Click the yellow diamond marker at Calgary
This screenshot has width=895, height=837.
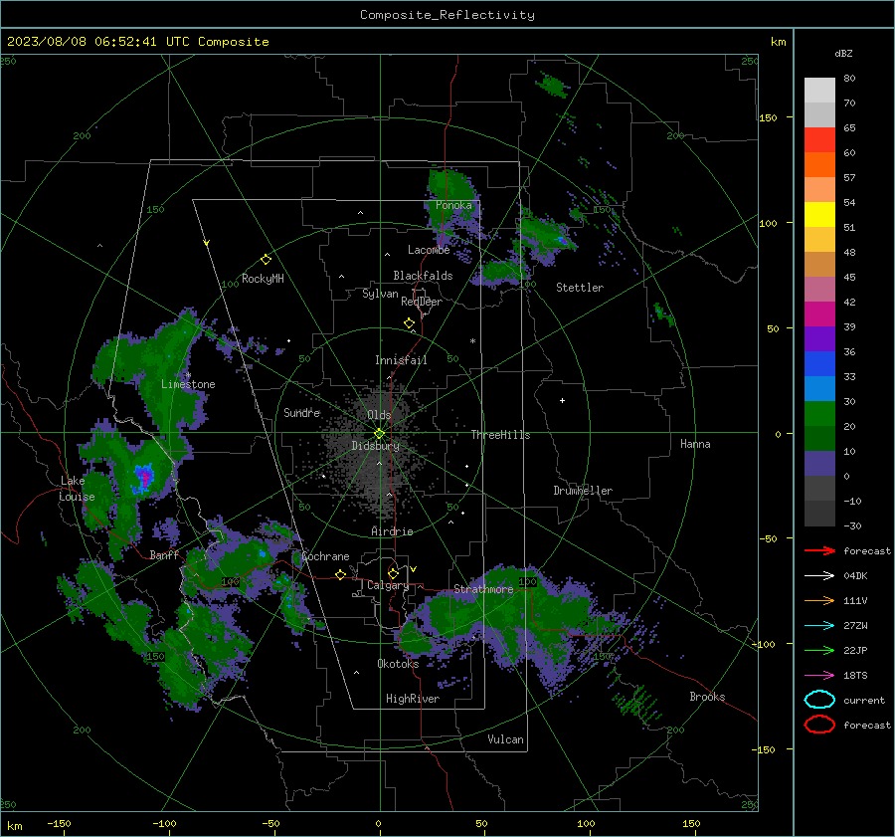(x=393, y=573)
